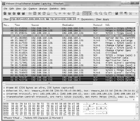Clear the display filter
The image size is (140, 121).
[99, 19]
